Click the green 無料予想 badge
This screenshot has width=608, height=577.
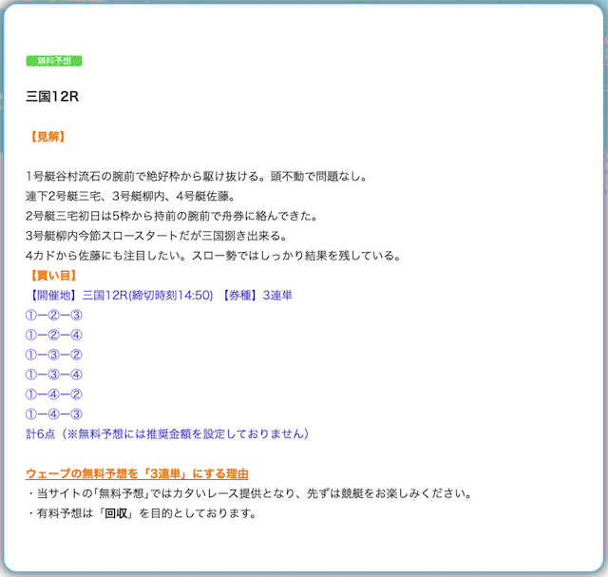click(x=54, y=61)
